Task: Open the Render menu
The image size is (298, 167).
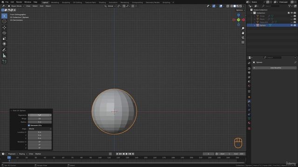Action: coord(19,2)
